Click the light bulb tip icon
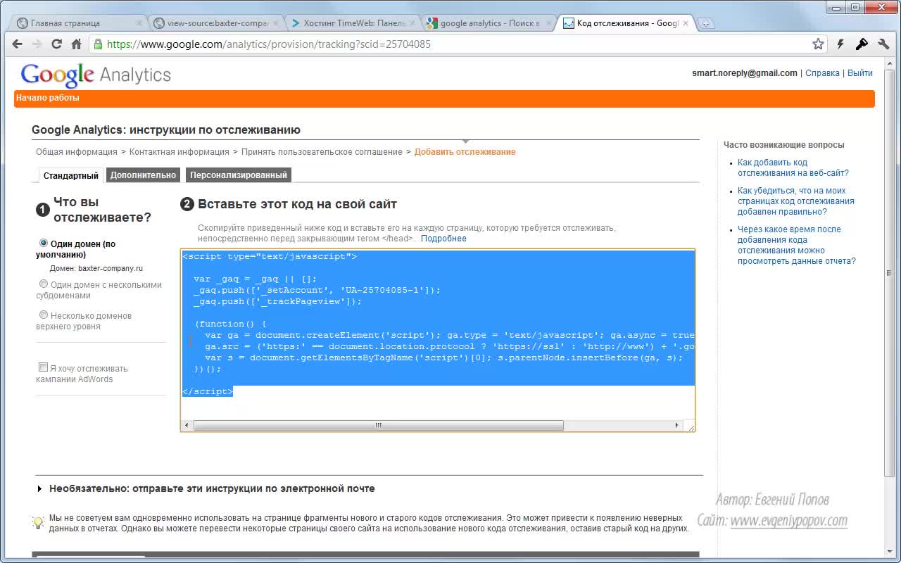The height and width of the screenshot is (563, 901). (x=39, y=522)
